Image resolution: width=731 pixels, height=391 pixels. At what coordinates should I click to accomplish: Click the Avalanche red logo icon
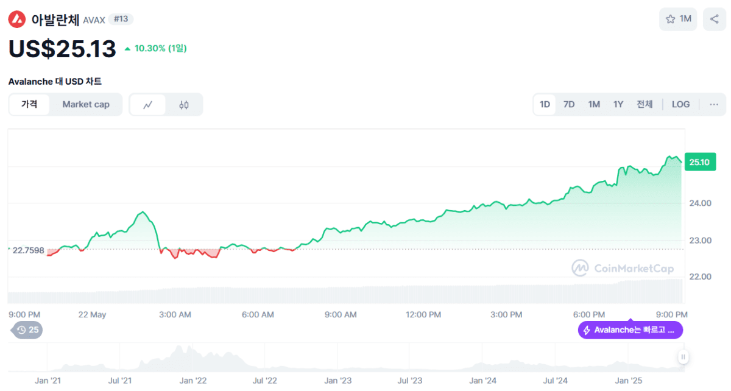[x=17, y=19]
